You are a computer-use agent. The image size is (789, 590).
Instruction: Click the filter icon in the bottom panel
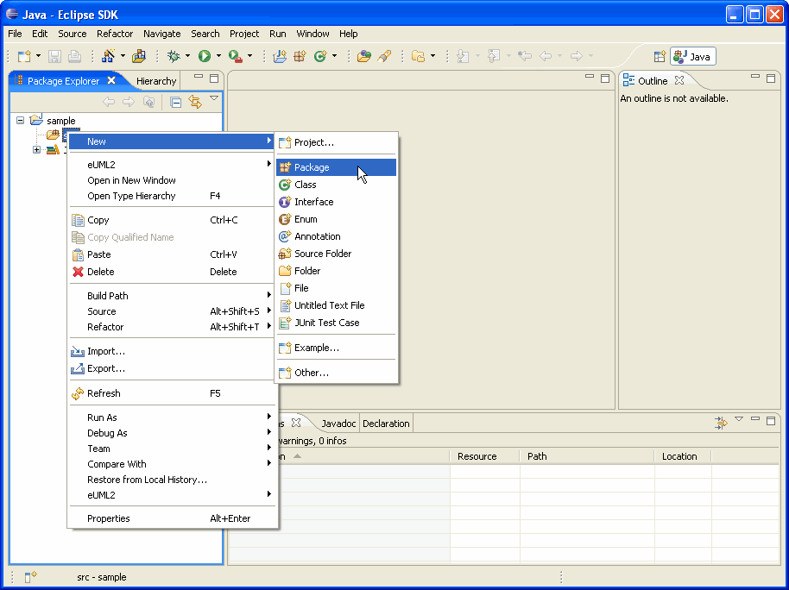coord(721,423)
